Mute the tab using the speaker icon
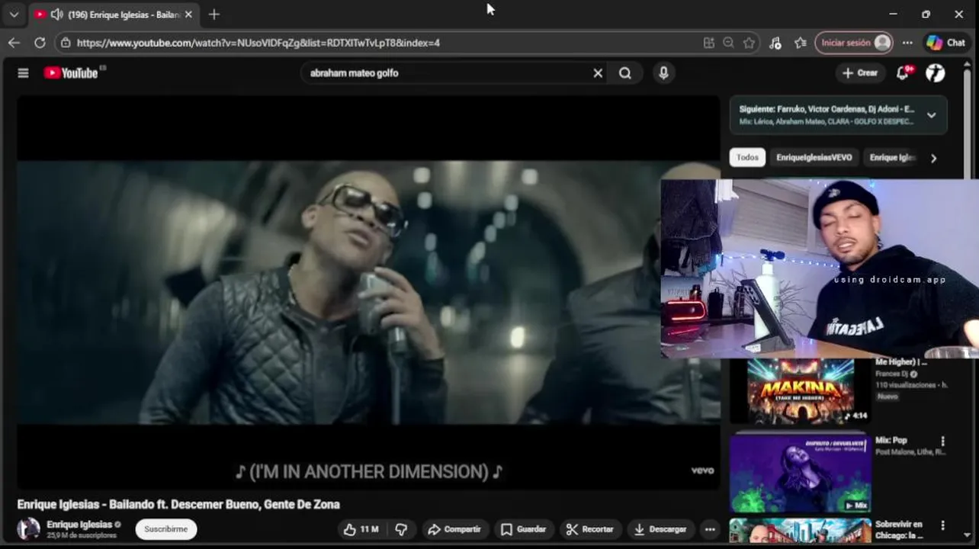 pyautogui.click(x=56, y=14)
